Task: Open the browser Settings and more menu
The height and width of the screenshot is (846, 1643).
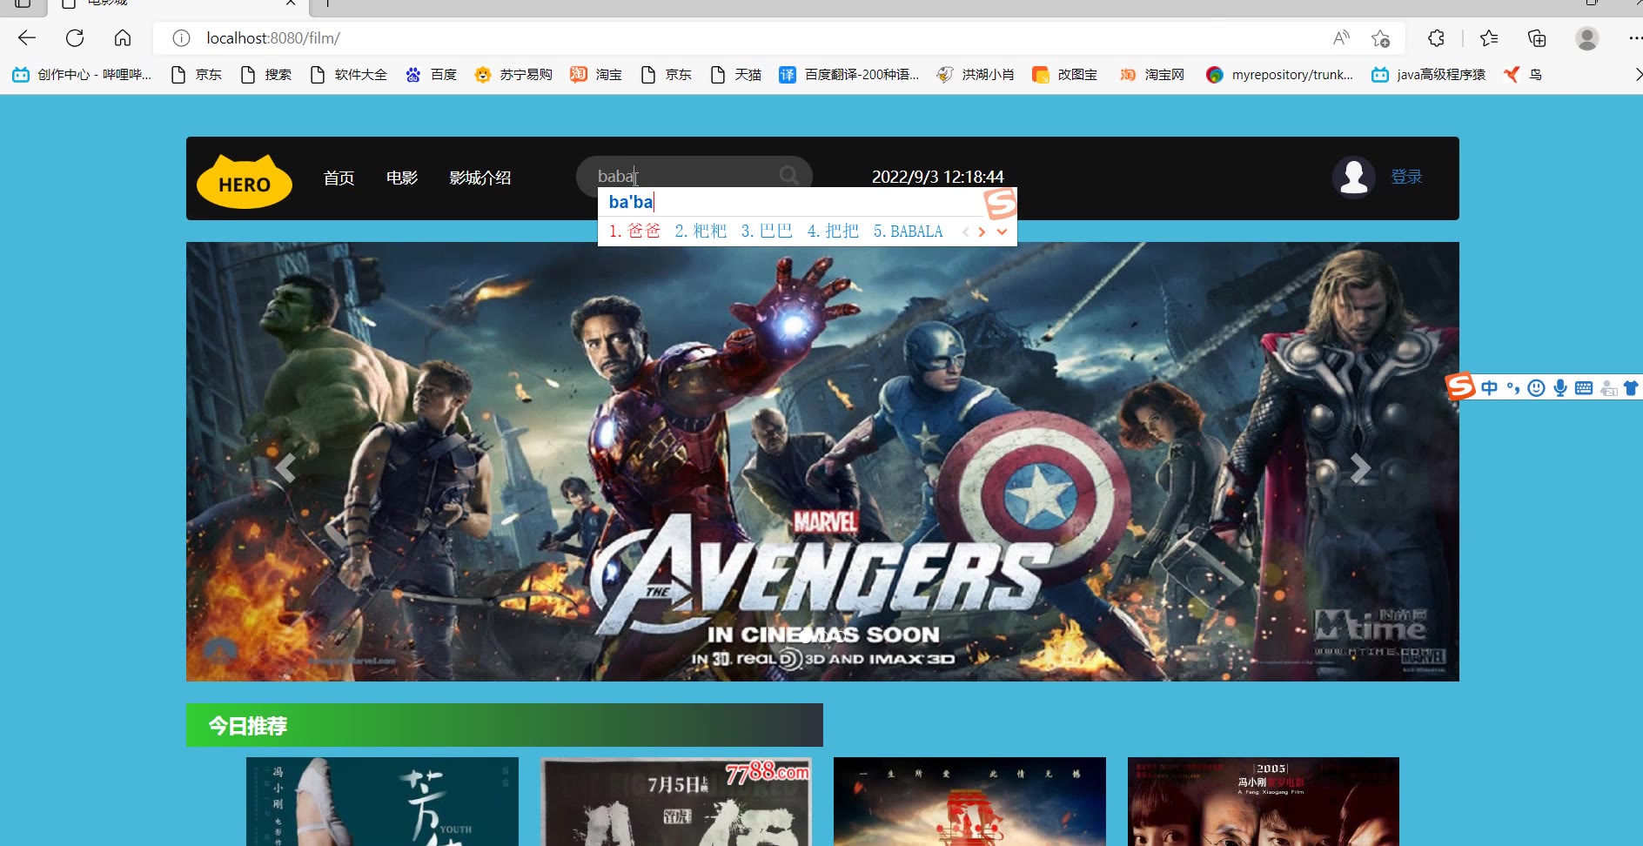Action: click(1634, 38)
